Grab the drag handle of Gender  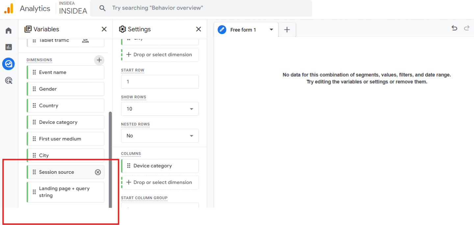point(34,89)
